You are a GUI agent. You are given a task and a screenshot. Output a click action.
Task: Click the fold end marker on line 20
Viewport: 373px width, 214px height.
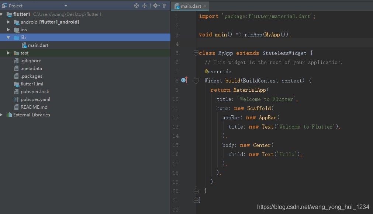coord(196,191)
